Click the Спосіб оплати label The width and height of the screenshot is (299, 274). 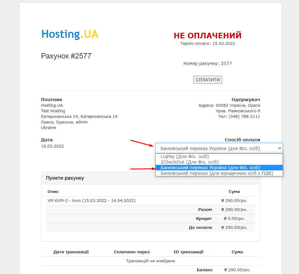point(242,140)
